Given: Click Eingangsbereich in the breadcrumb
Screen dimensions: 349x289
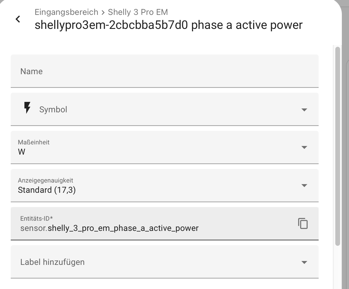Looking at the screenshot, I should (66, 12).
